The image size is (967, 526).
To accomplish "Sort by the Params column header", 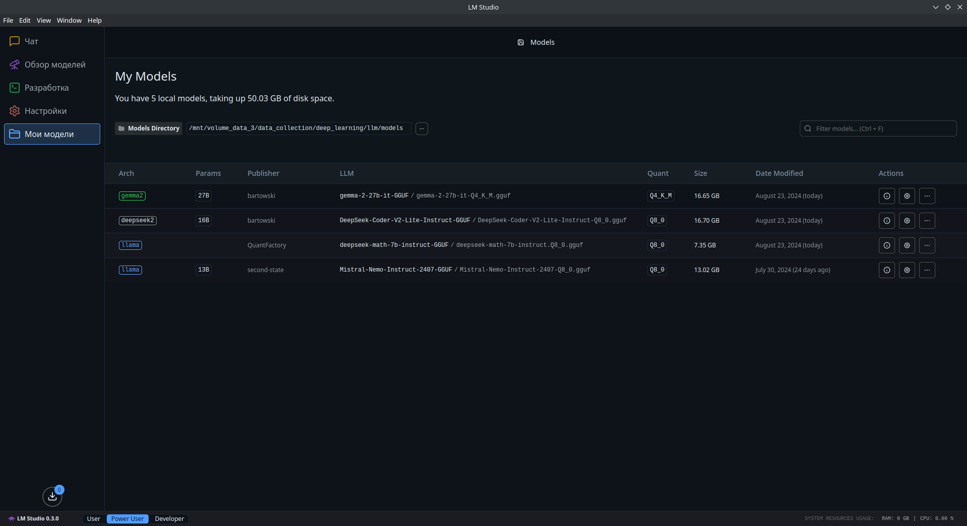I will click(208, 173).
